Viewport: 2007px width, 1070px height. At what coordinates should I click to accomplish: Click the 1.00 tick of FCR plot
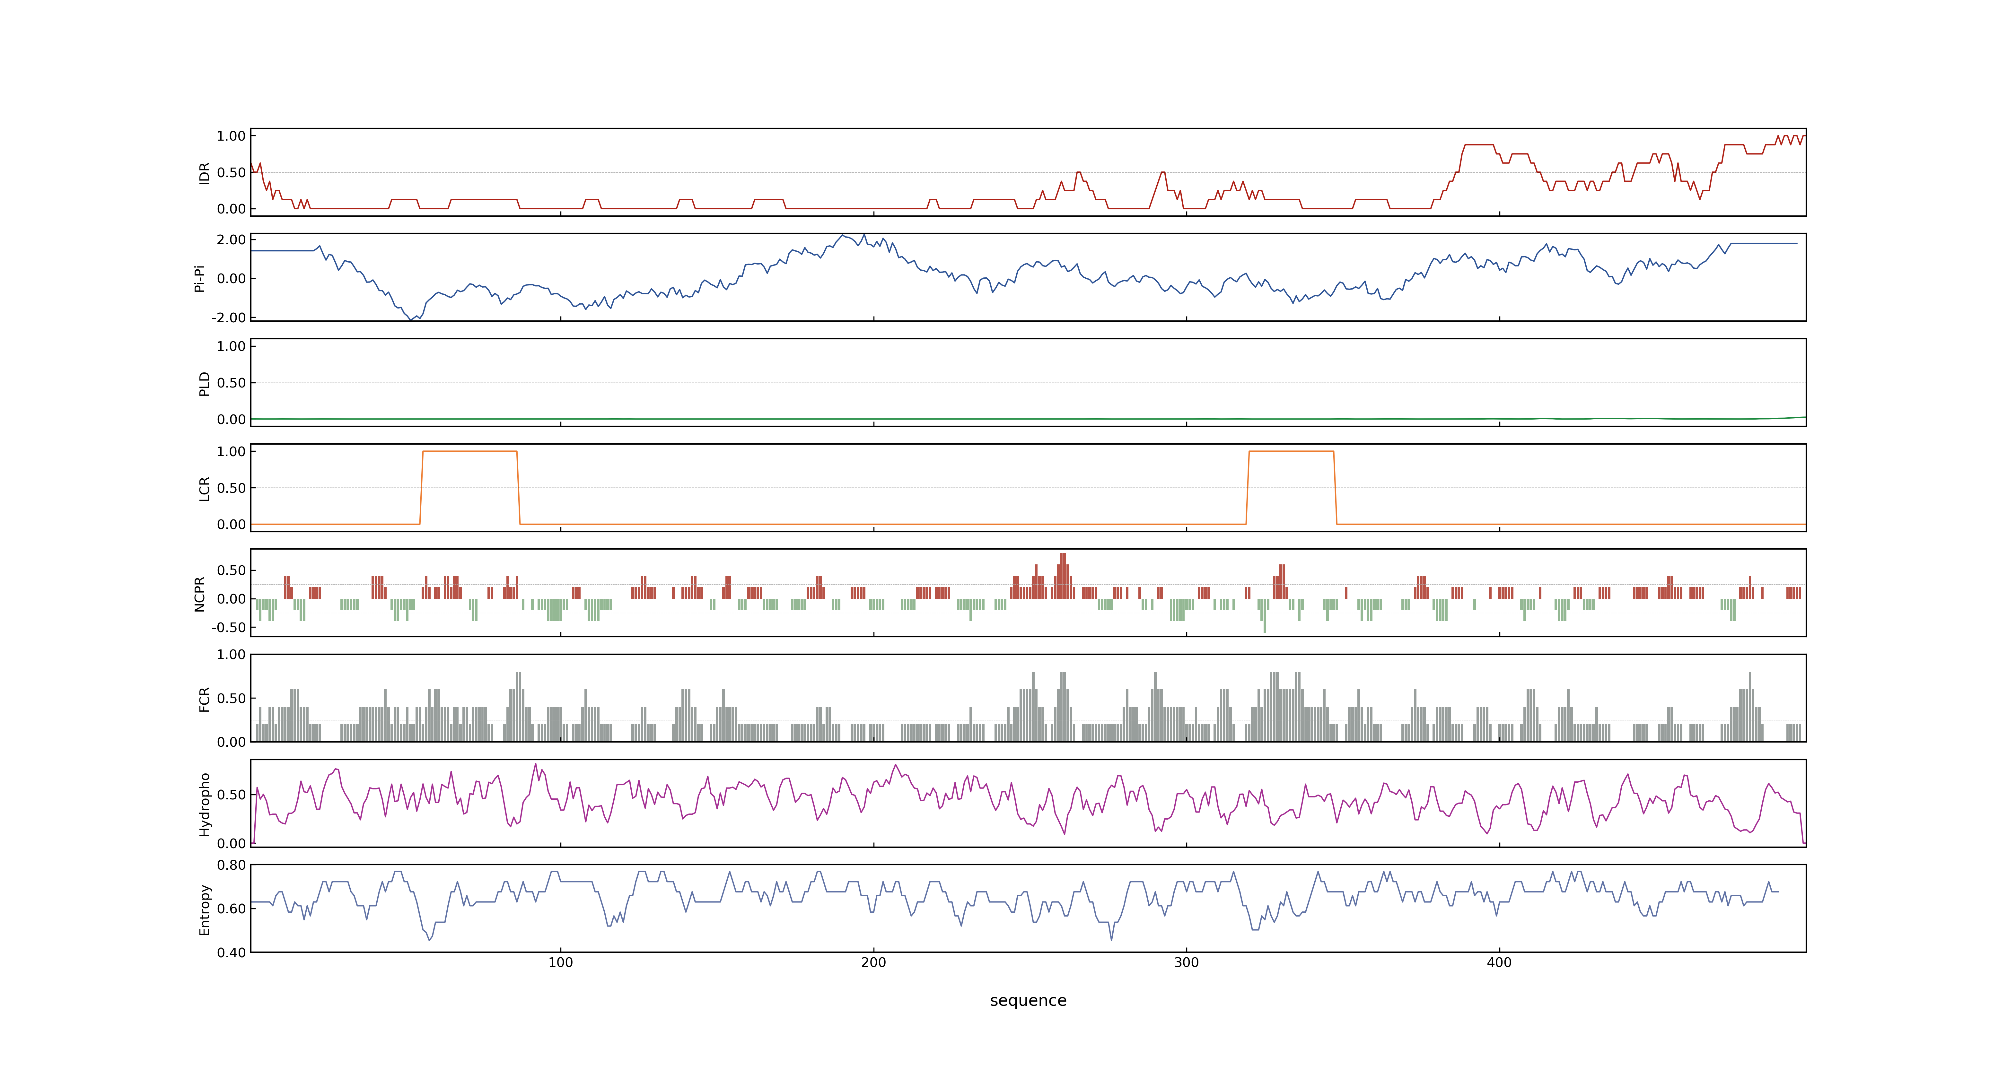[232, 654]
